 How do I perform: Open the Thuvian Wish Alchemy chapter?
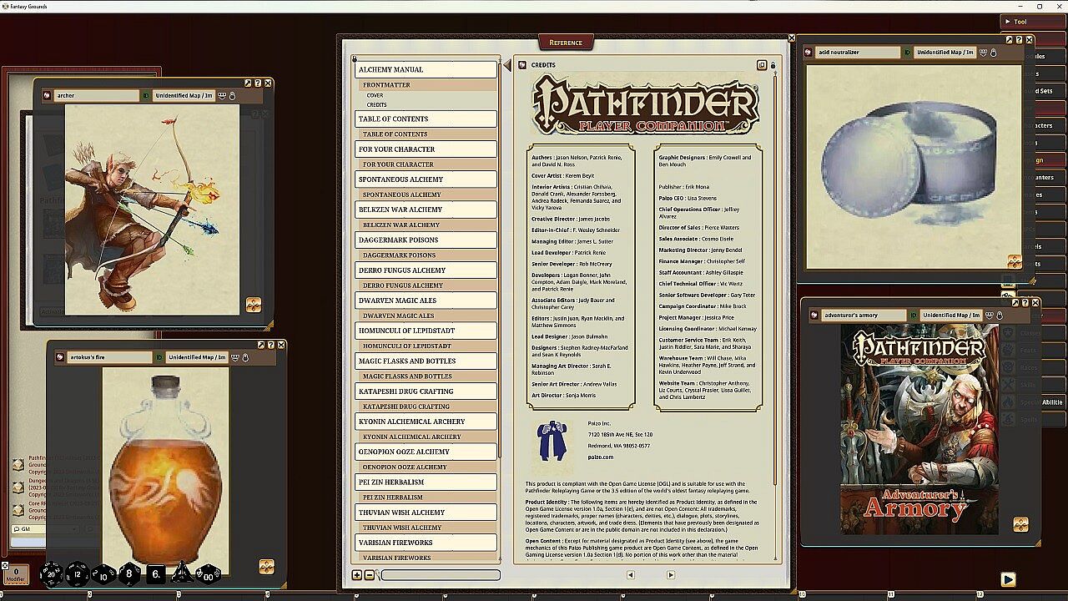click(426, 513)
